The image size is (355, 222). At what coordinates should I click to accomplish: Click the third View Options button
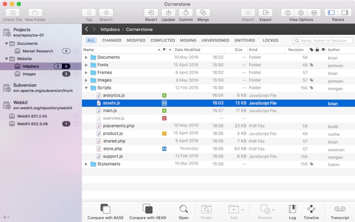point(314,13)
